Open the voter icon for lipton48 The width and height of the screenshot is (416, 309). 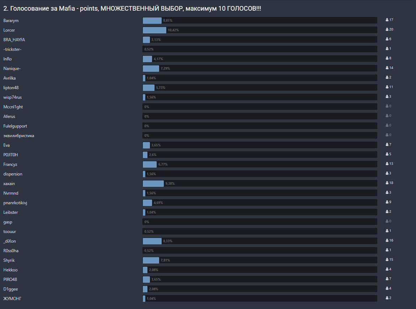(387, 87)
